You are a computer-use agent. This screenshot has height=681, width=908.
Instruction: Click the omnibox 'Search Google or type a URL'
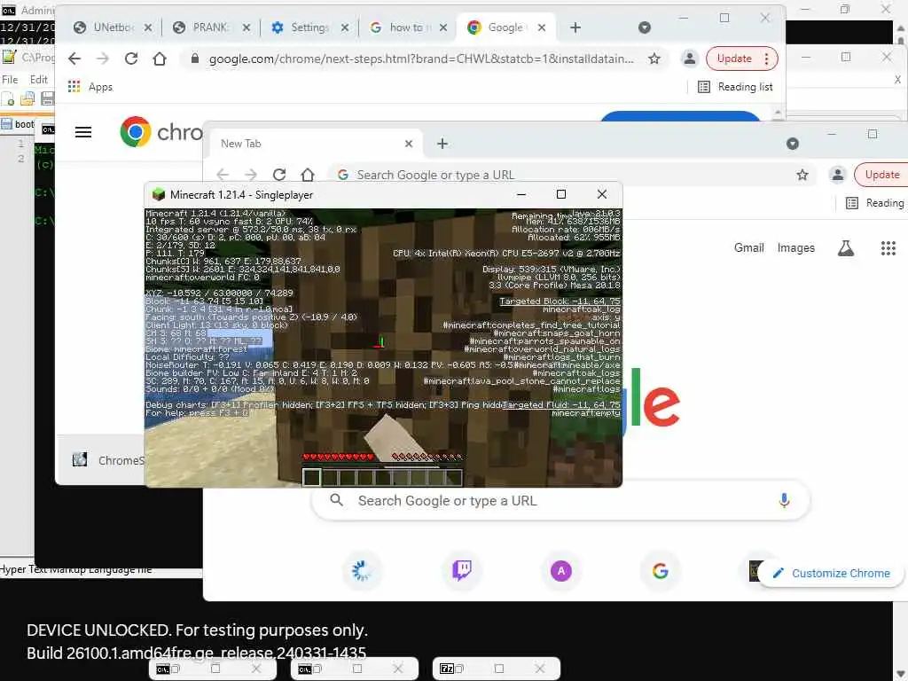[x=570, y=175]
